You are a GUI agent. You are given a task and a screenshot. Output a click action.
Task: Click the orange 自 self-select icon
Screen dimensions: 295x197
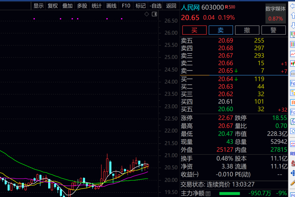(293, 102)
